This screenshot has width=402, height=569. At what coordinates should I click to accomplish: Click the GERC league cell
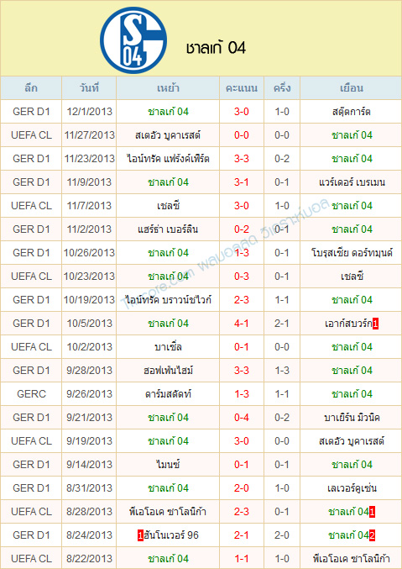click(x=31, y=393)
